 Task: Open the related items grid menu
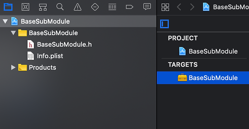(x=165, y=7)
